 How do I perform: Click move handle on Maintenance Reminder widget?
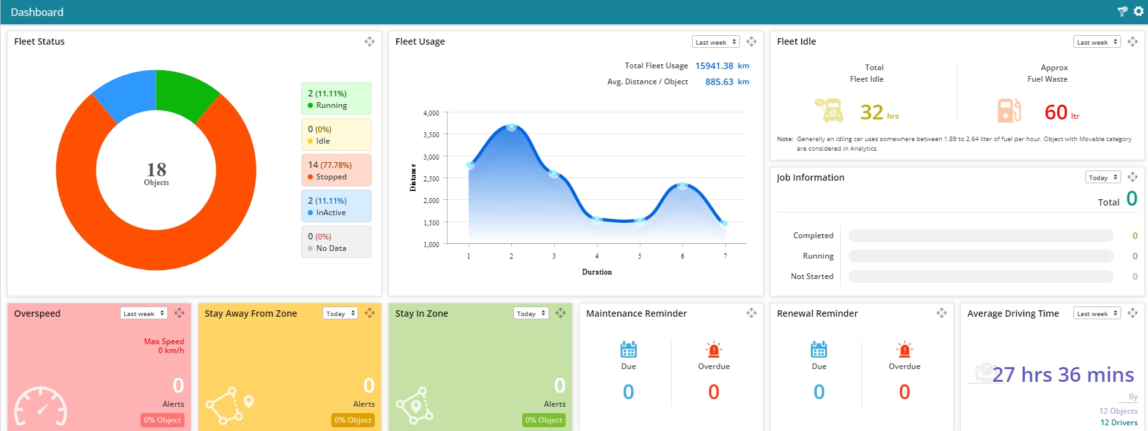pos(751,313)
